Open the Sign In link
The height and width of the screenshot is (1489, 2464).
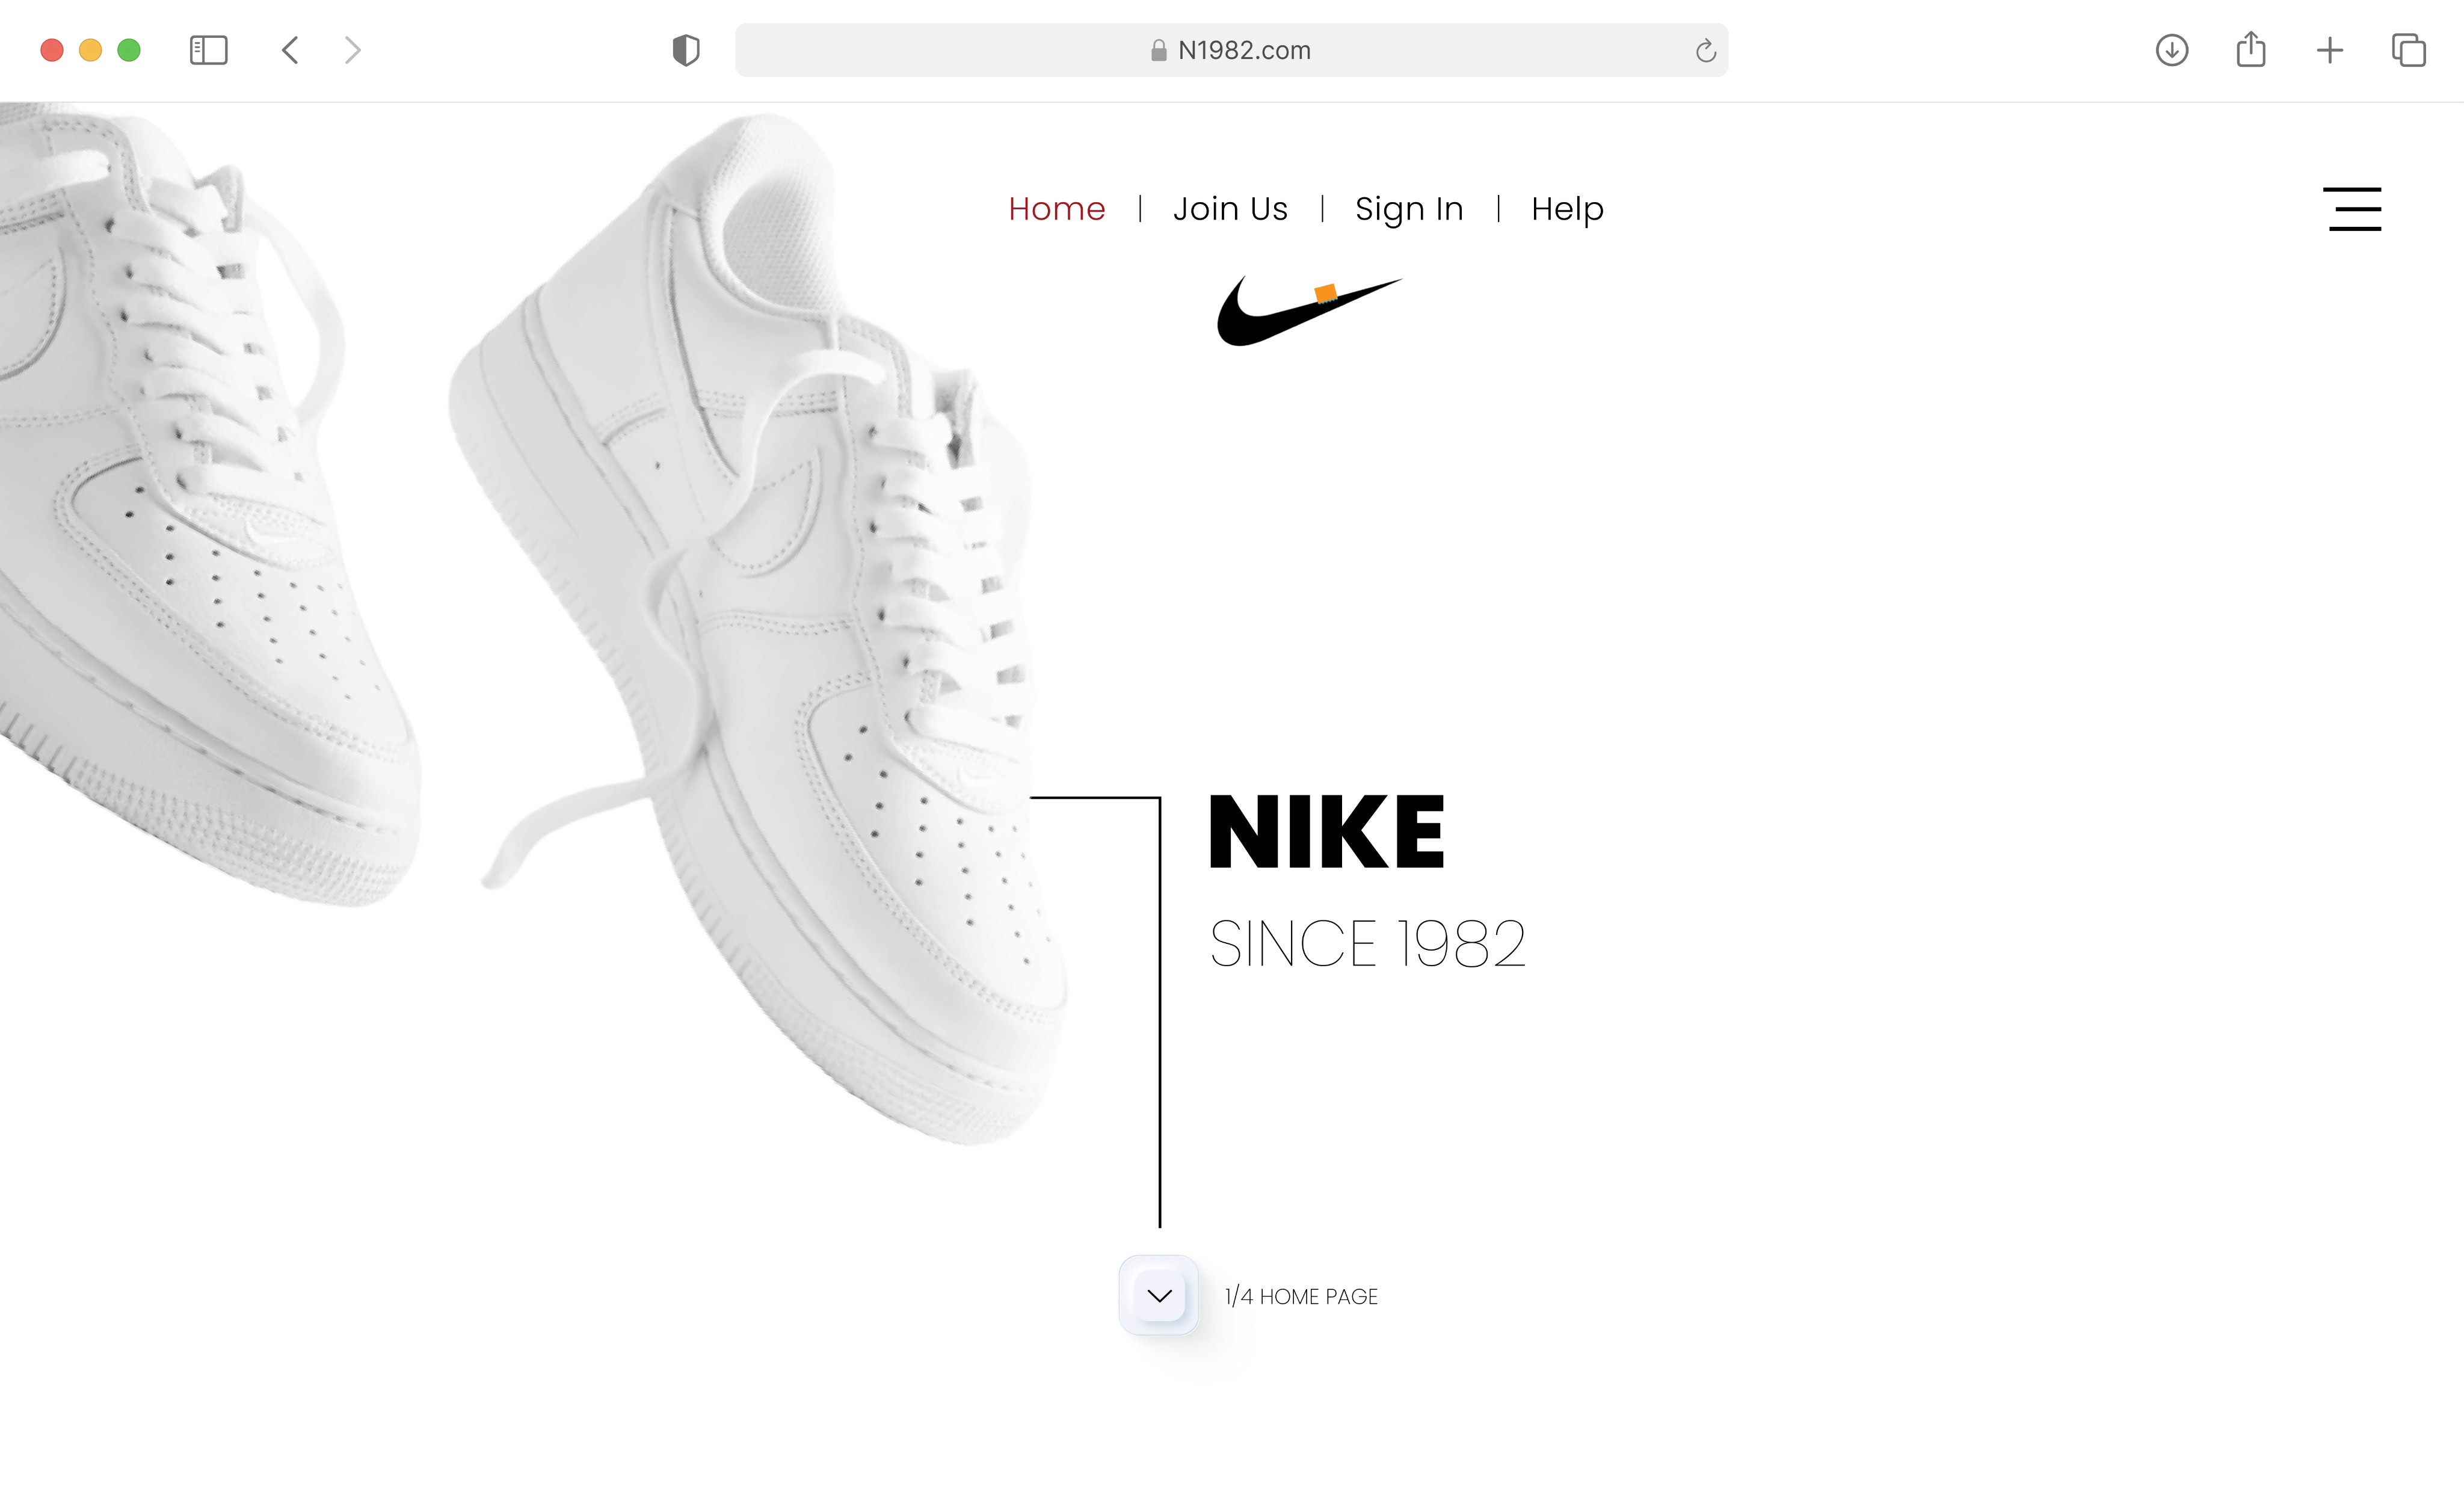click(1409, 209)
